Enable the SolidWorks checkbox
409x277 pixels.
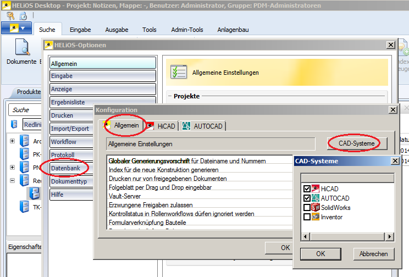(x=307, y=207)
